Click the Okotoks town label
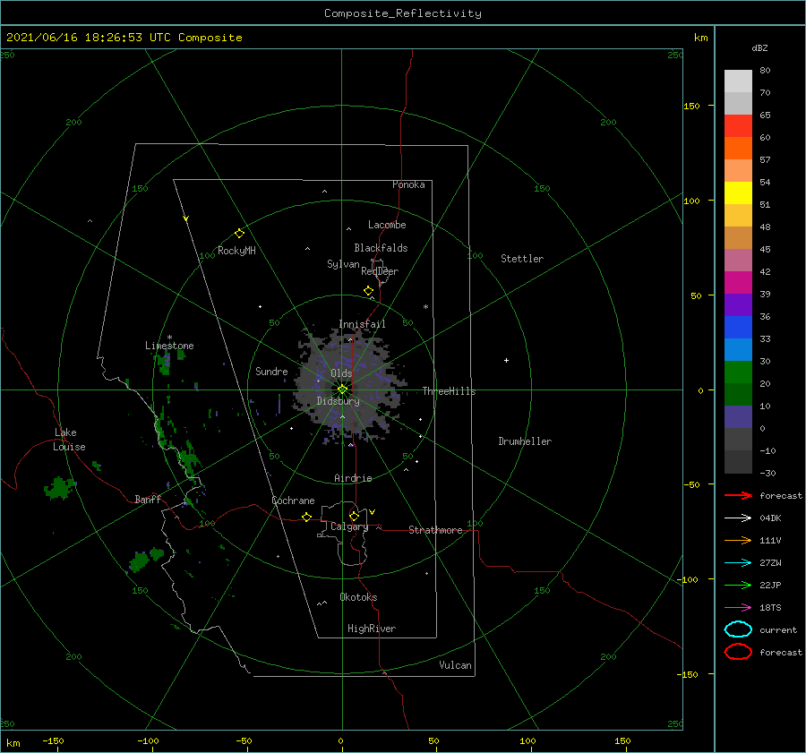The image size is (806, 753). [358, 597]
